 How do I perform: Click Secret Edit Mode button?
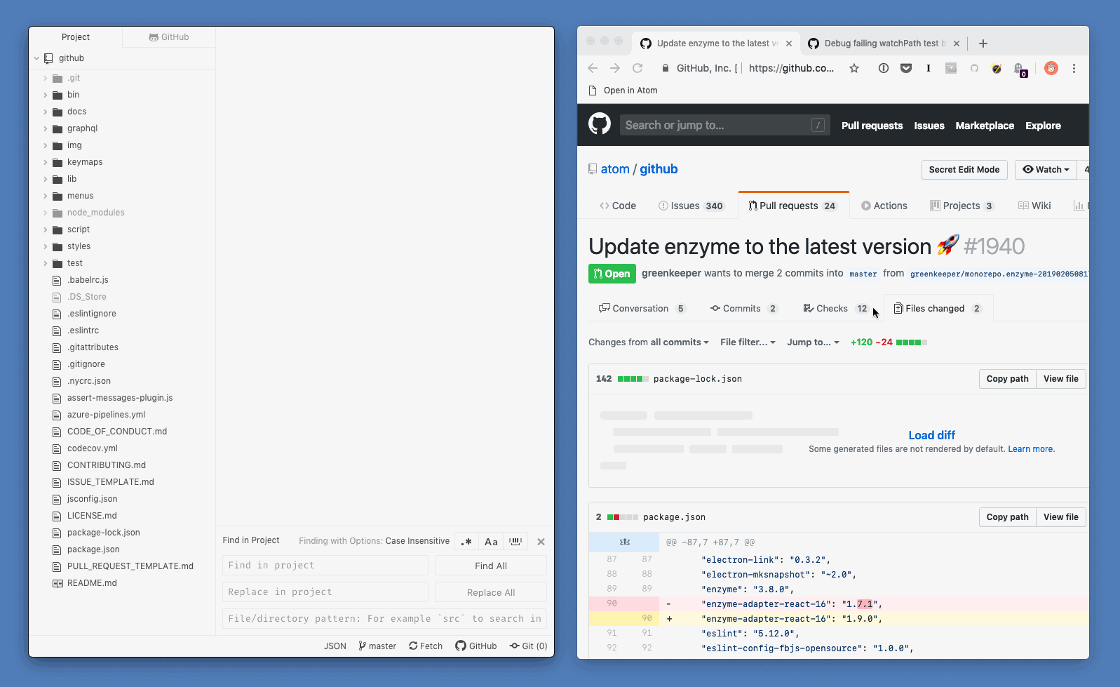coord(964,170)
